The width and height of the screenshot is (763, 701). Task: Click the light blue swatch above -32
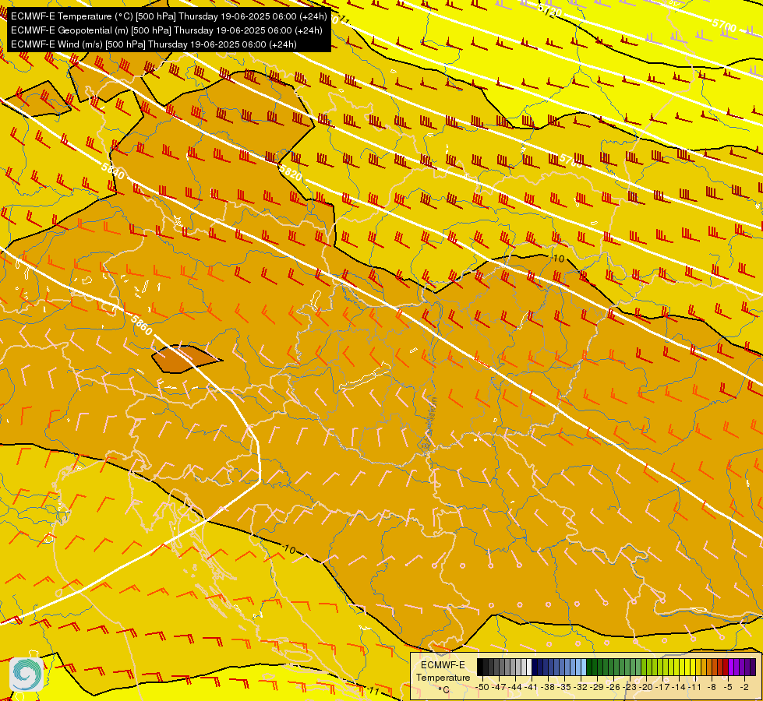[584, 668]
